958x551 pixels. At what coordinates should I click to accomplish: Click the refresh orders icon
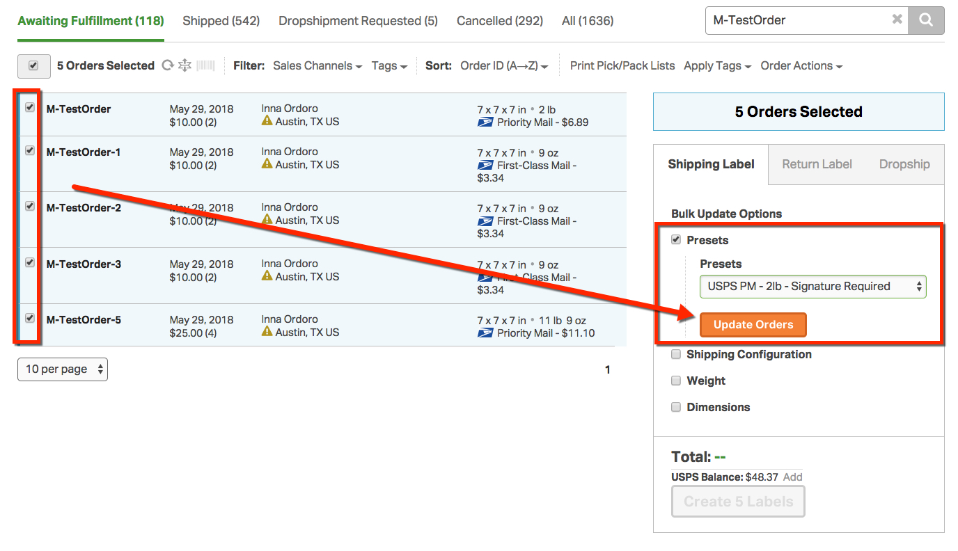pos(167,65)
